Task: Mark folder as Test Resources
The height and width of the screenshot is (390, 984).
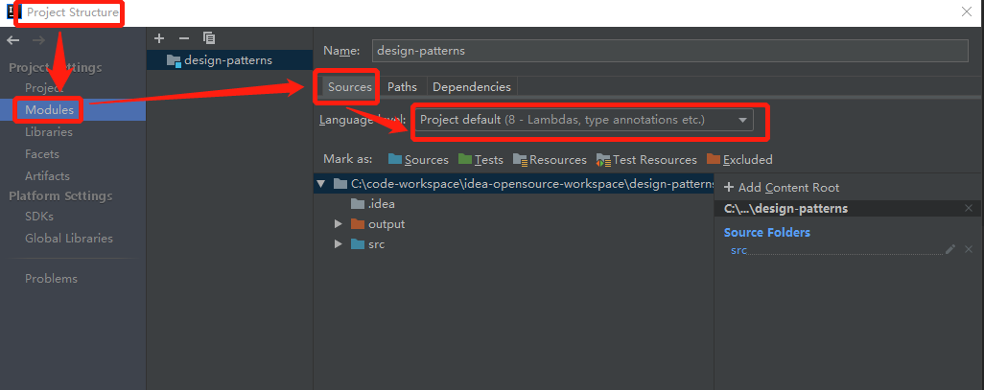Action: (x=645, y=160)
